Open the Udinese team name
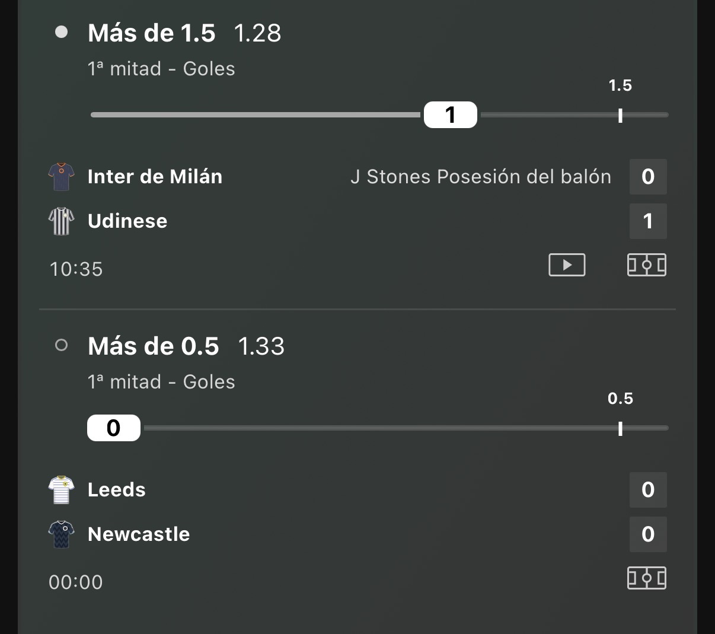The width and height of the screenshot is (715, 634). (127, 221)
